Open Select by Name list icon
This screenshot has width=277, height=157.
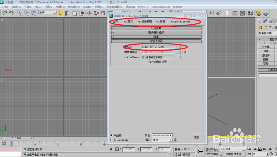click(x=67, y=13)
